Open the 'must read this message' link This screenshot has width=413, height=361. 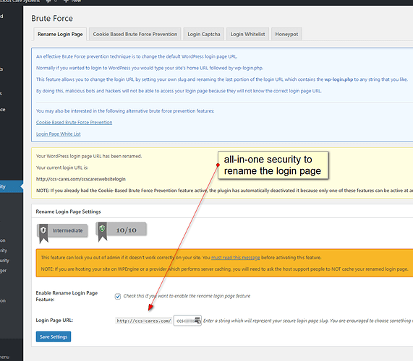click(236, 258)
